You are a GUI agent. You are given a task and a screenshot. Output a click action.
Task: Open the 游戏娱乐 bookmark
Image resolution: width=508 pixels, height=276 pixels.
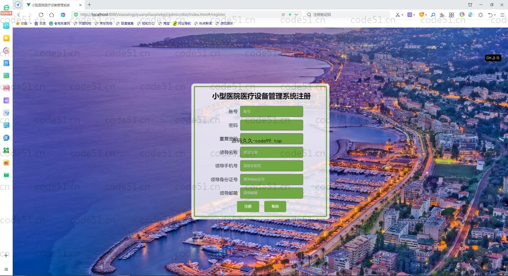(x=224, y=23)
